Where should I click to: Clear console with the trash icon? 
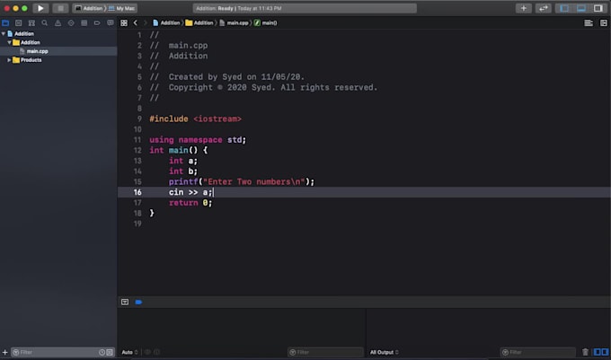click(586, 352)
